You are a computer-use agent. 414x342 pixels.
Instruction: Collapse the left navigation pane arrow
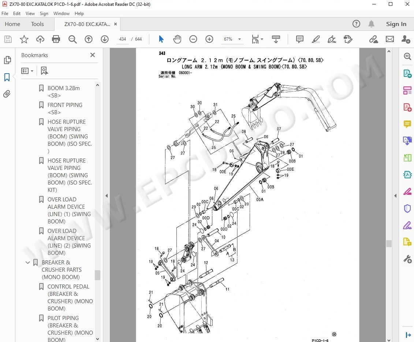pyautogui.click(x=107, y=196)
